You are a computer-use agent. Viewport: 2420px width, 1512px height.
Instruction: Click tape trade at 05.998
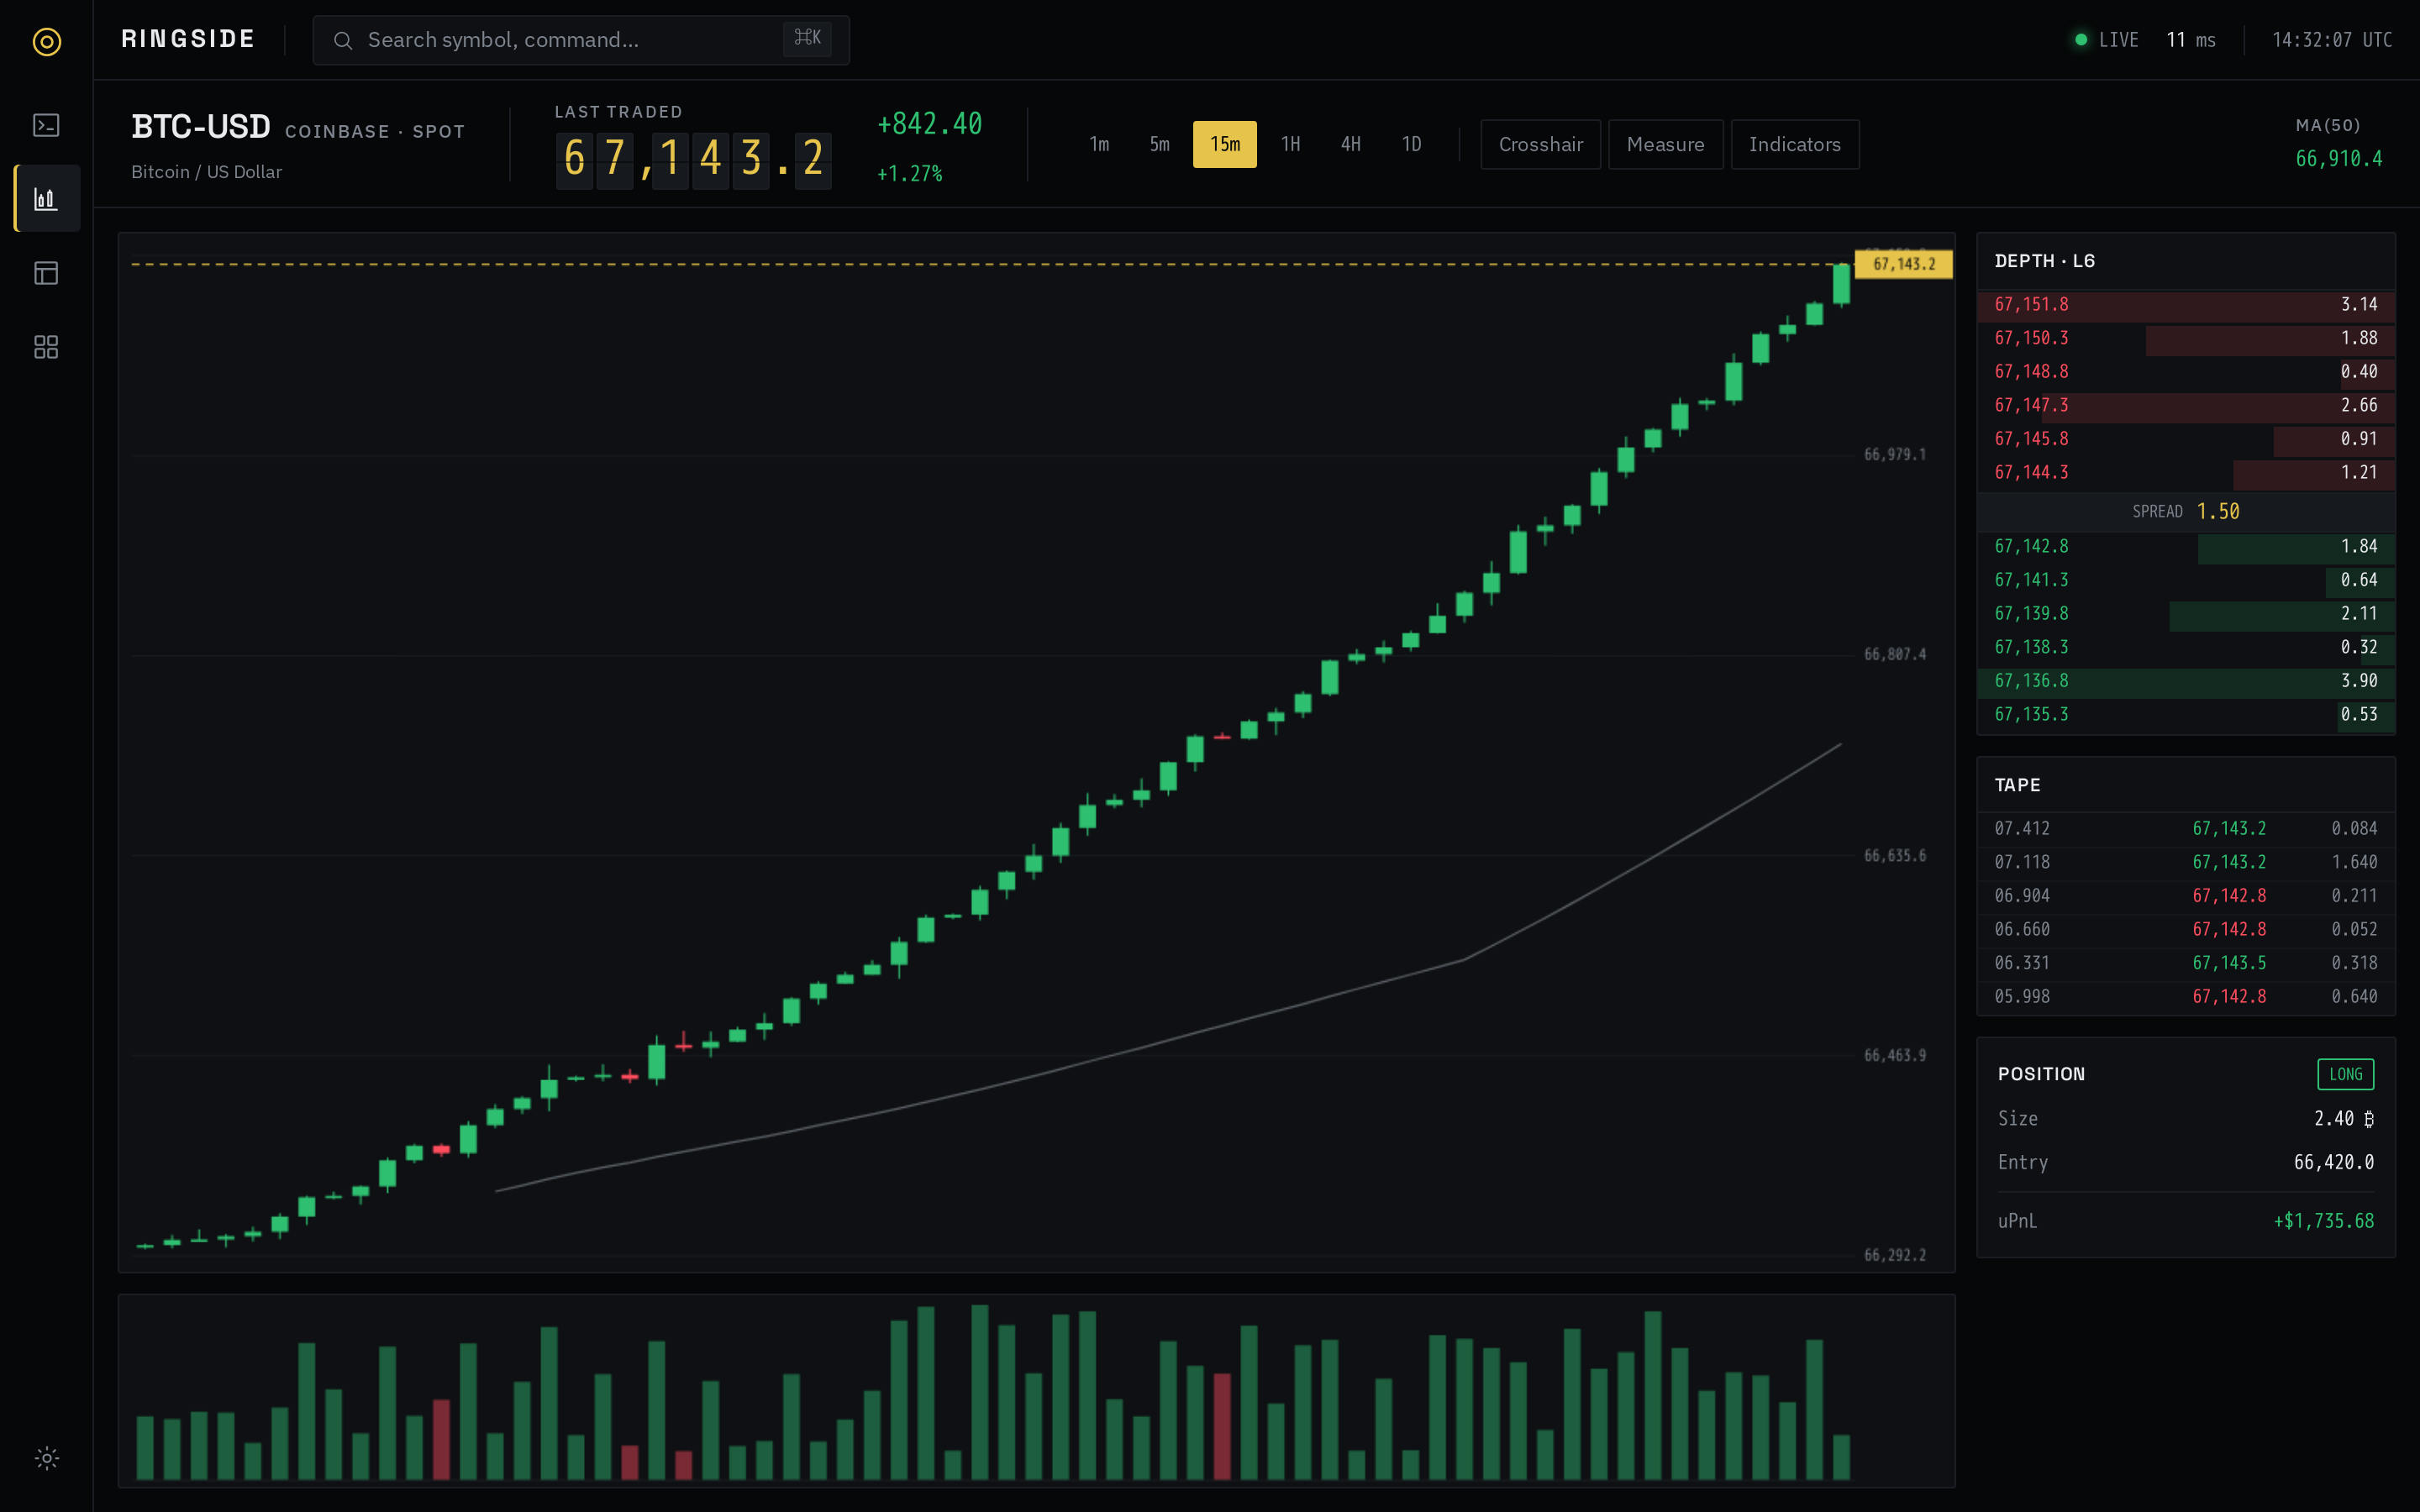tap(2186, 997)
